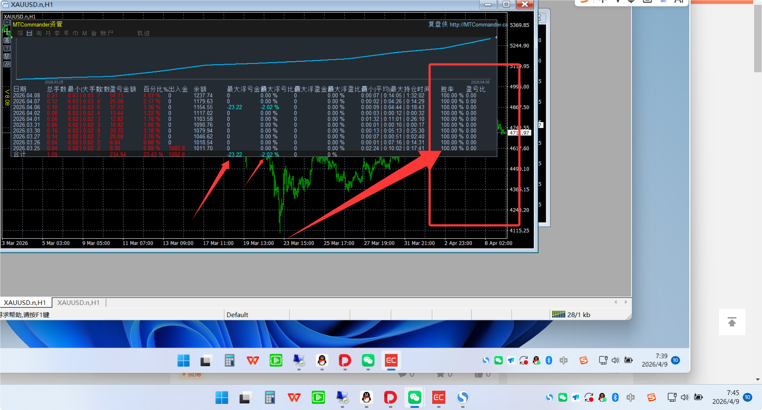Viewport: 762px width, 410px height.
Task: Click the WeChat icon on the inner screenshot taskbar
Action: (368, 361)
